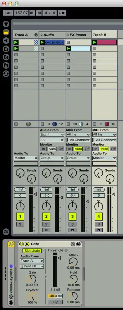Image resolution: width=123 pixels, height=310 pixels.
Task: Open 2 Audio's 1/2 input channel dropdown
Action: tap(52, 140)
